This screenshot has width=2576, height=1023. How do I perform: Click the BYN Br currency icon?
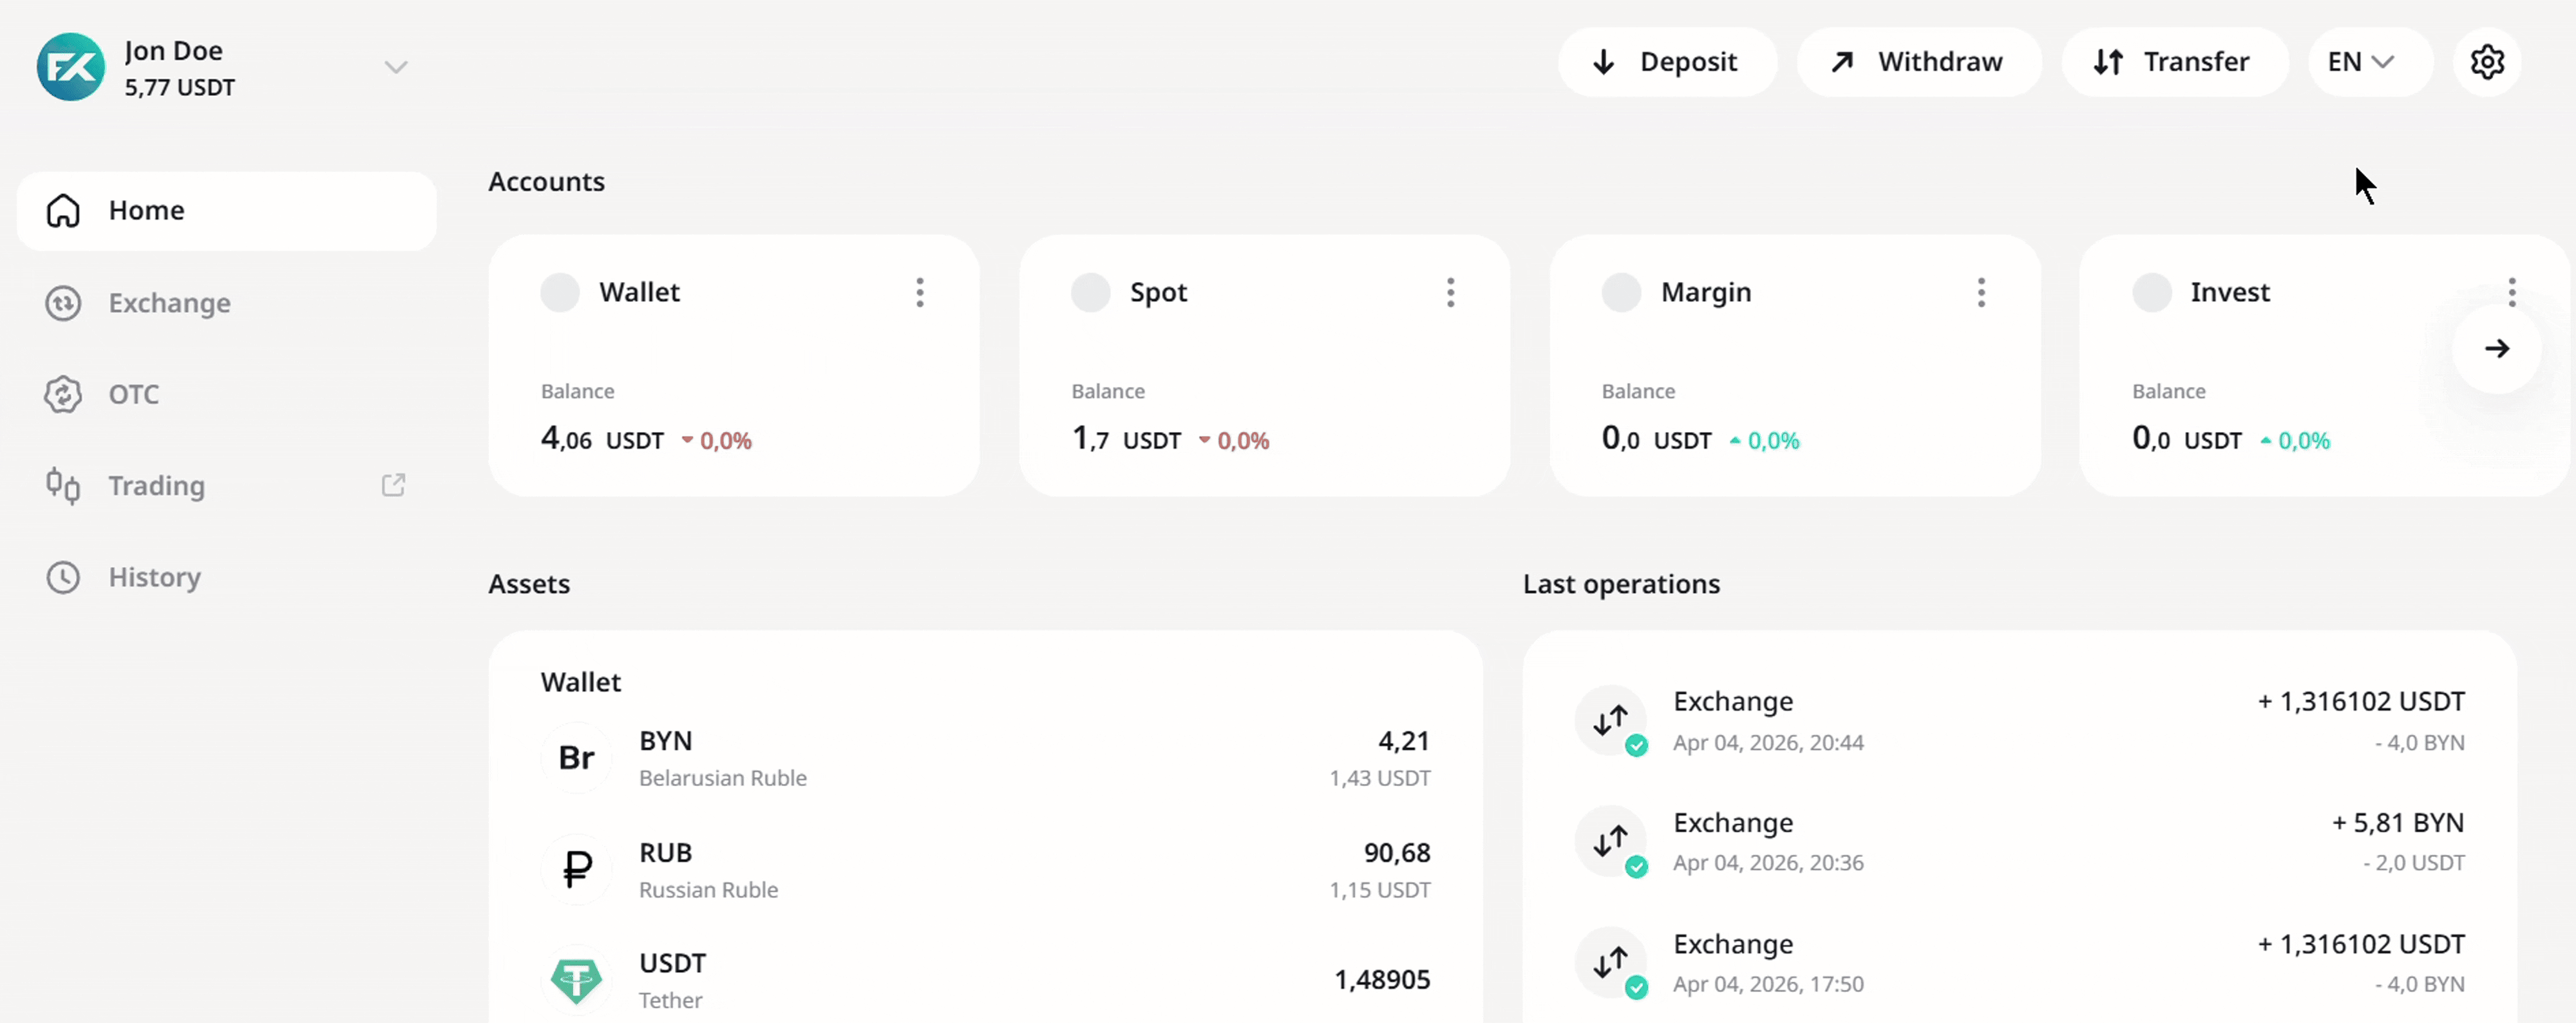tap(577, 758)
